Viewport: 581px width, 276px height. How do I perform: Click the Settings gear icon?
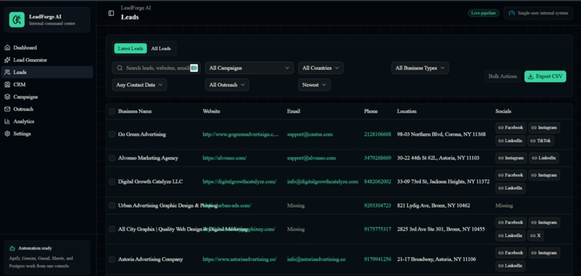tap(7, 134)
